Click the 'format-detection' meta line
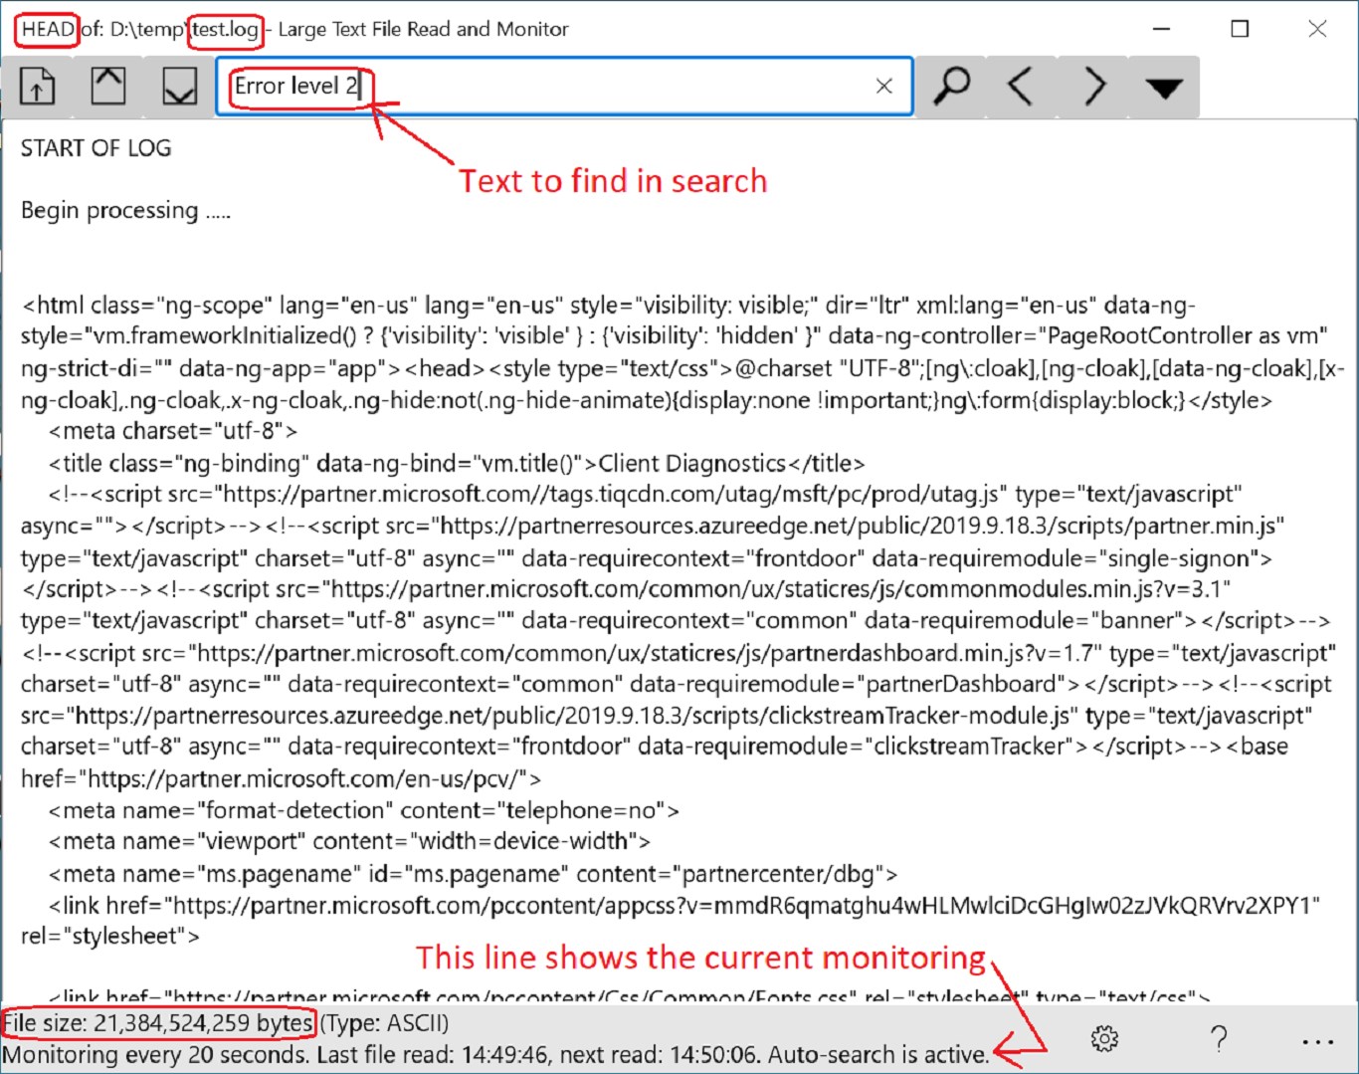The image size is (1359, 1074). tap(364, 810)
